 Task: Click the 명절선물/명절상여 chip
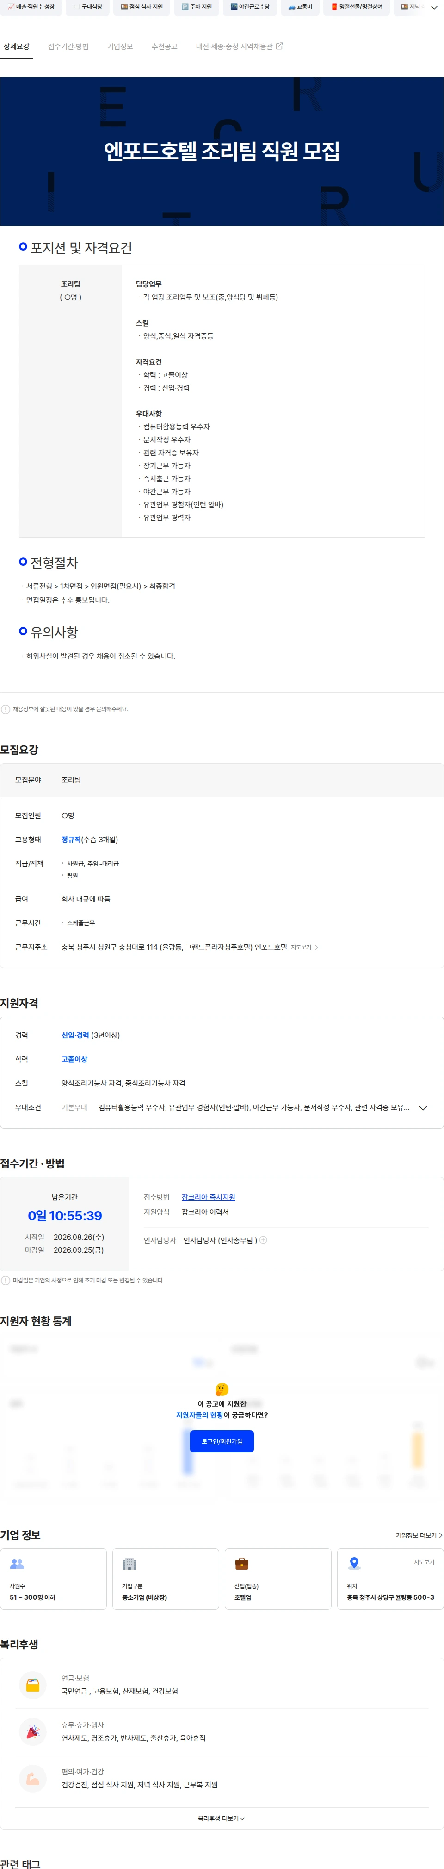(356, 7)
